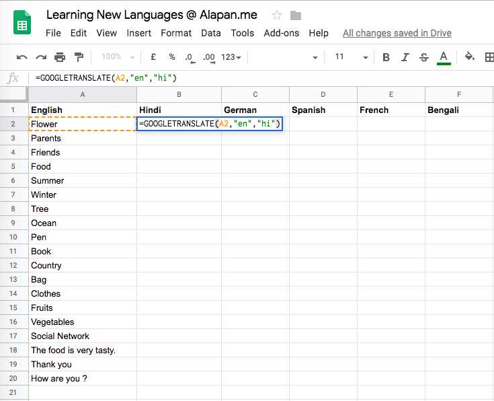Format cell as currency (£)
Viewport: 494px width, 401px height.
153,57
